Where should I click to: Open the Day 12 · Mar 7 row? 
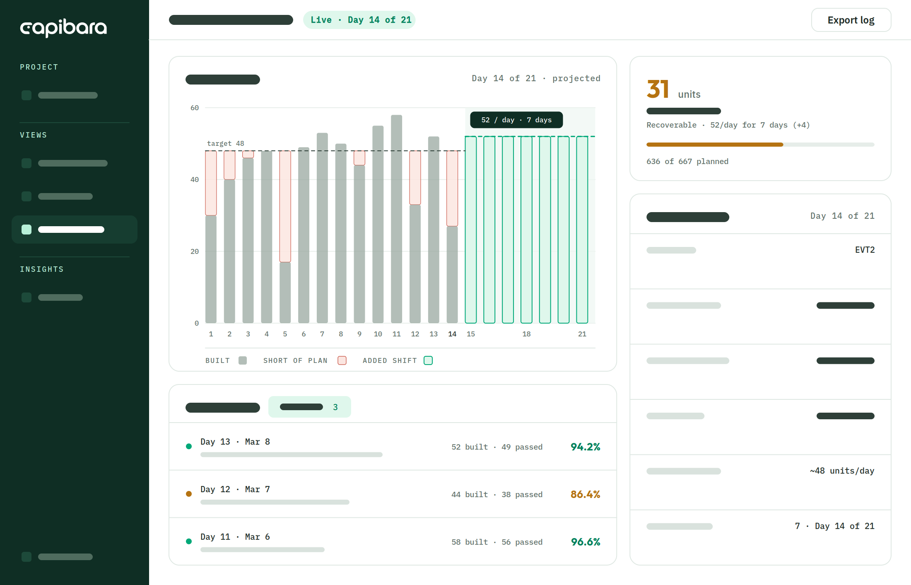393,494
